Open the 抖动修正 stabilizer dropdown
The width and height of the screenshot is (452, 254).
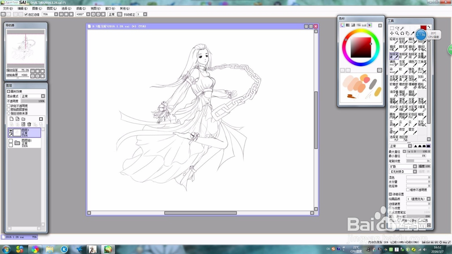[x=145, y=14]
